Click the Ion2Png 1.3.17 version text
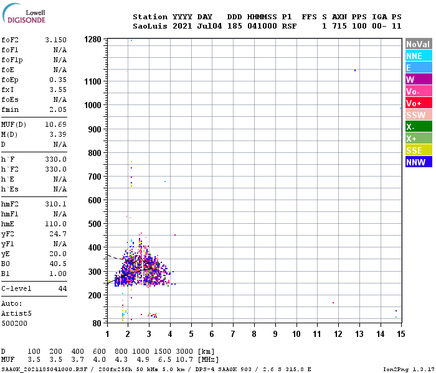 tap(409, 369)
